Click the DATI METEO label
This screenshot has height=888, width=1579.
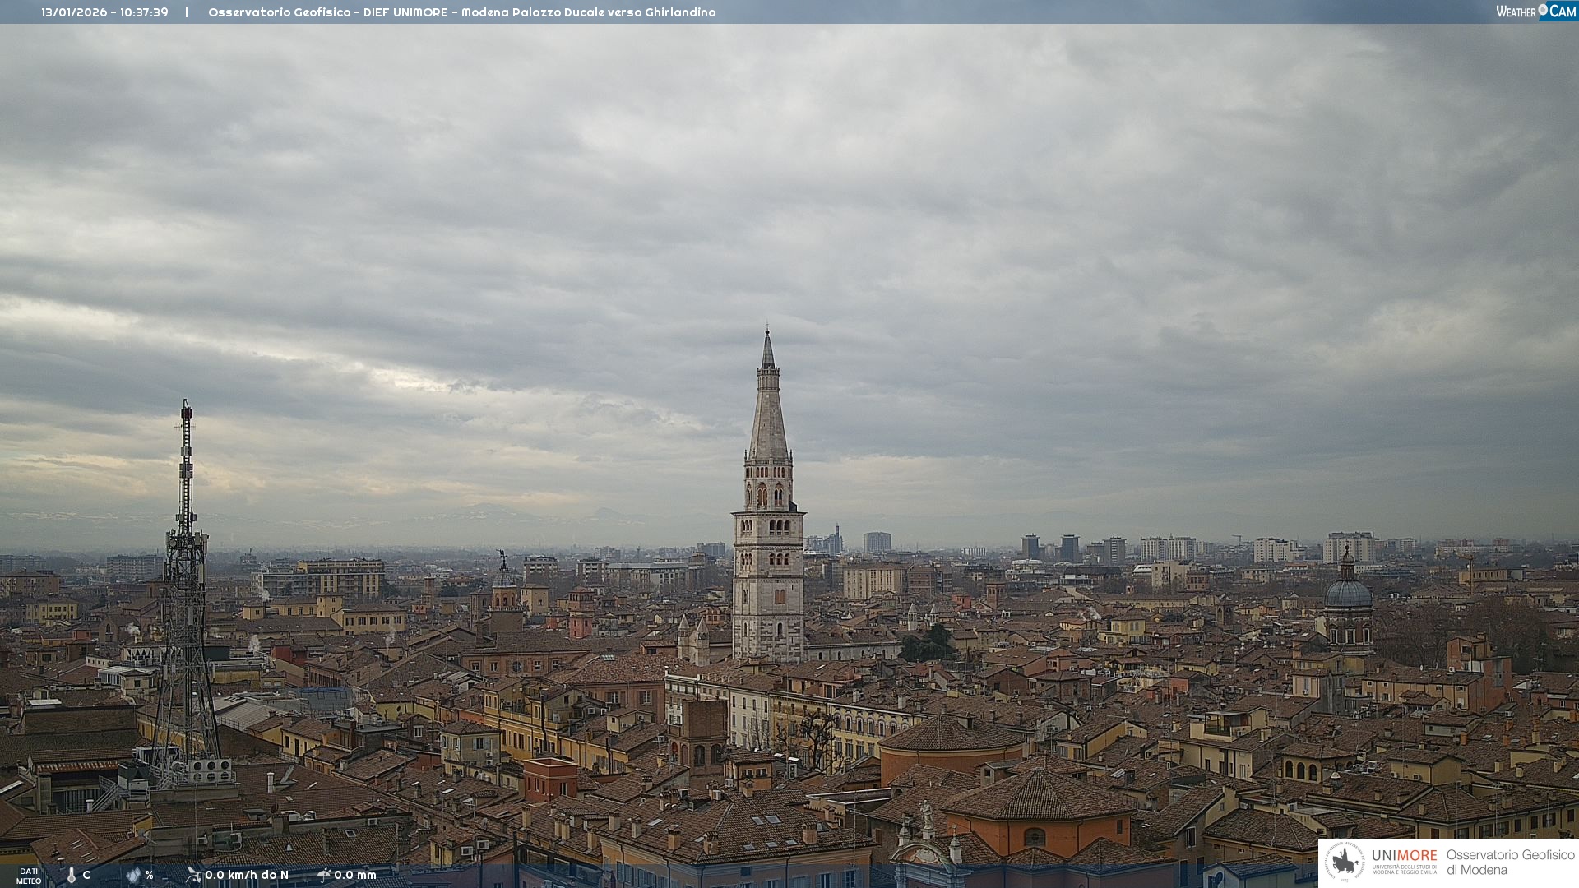coord(29,876)
